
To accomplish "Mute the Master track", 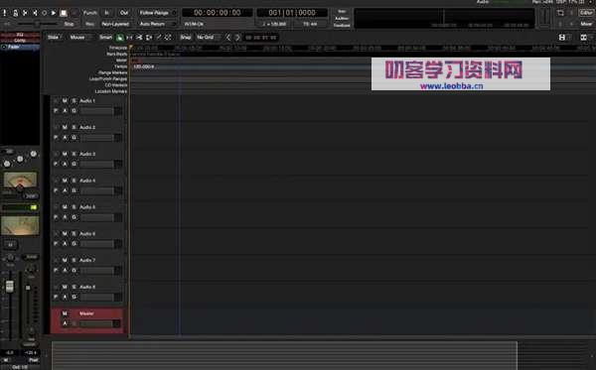I will point(65,313).
